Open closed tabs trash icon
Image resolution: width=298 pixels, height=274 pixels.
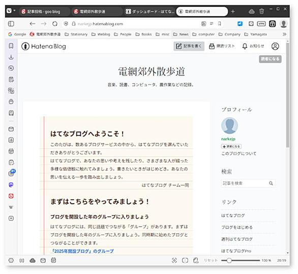pyautogui.click(x=262, y=11)
